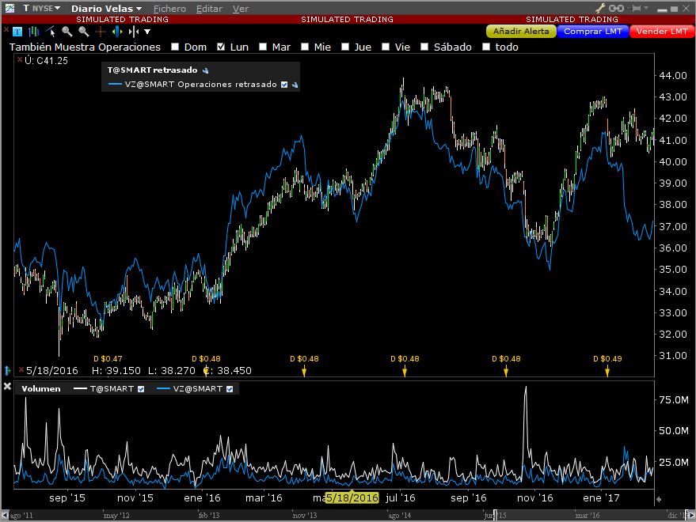Open the Diario Velas dropdown

click(x=106, y=8)
